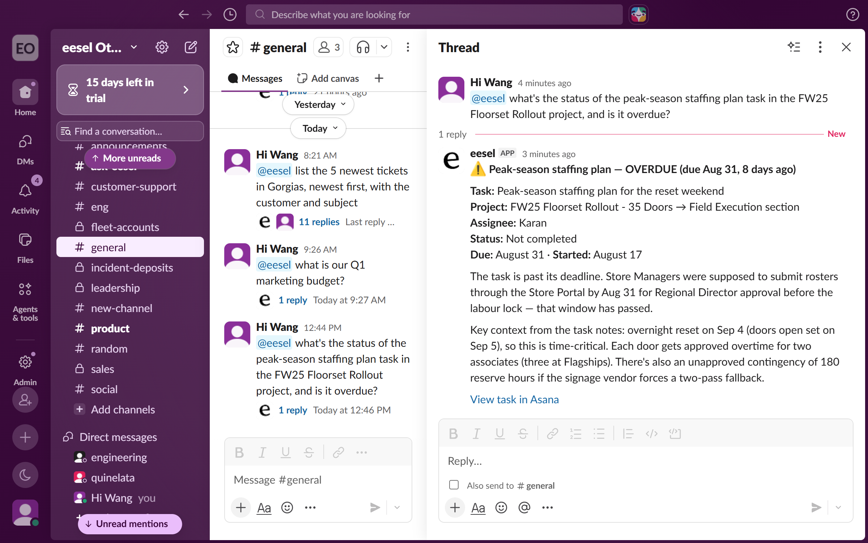Star the #general channel
The height and width of the screenshot is (543, 868).
(x=233, y=47)
